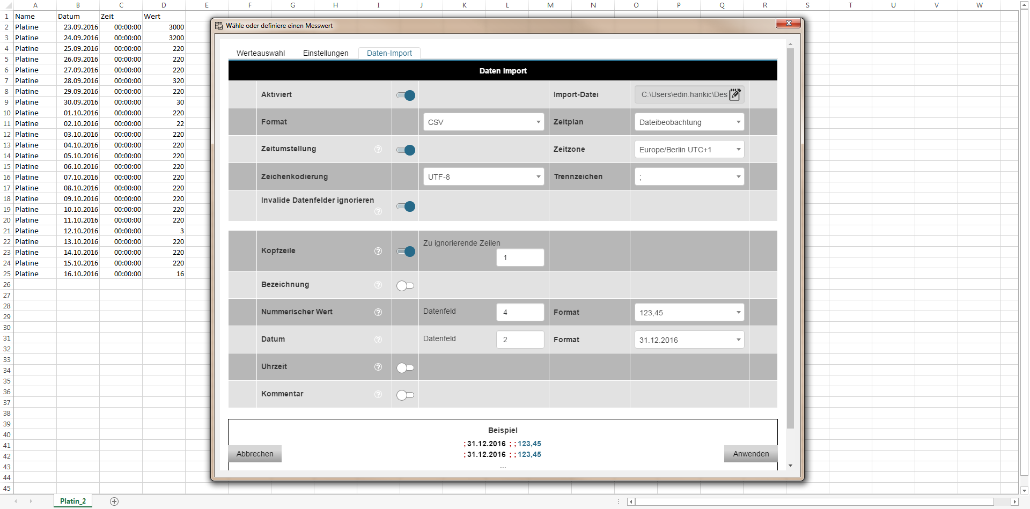Click the dialog window icon in title bar
1030x509 pixels.
click(219, 26)
